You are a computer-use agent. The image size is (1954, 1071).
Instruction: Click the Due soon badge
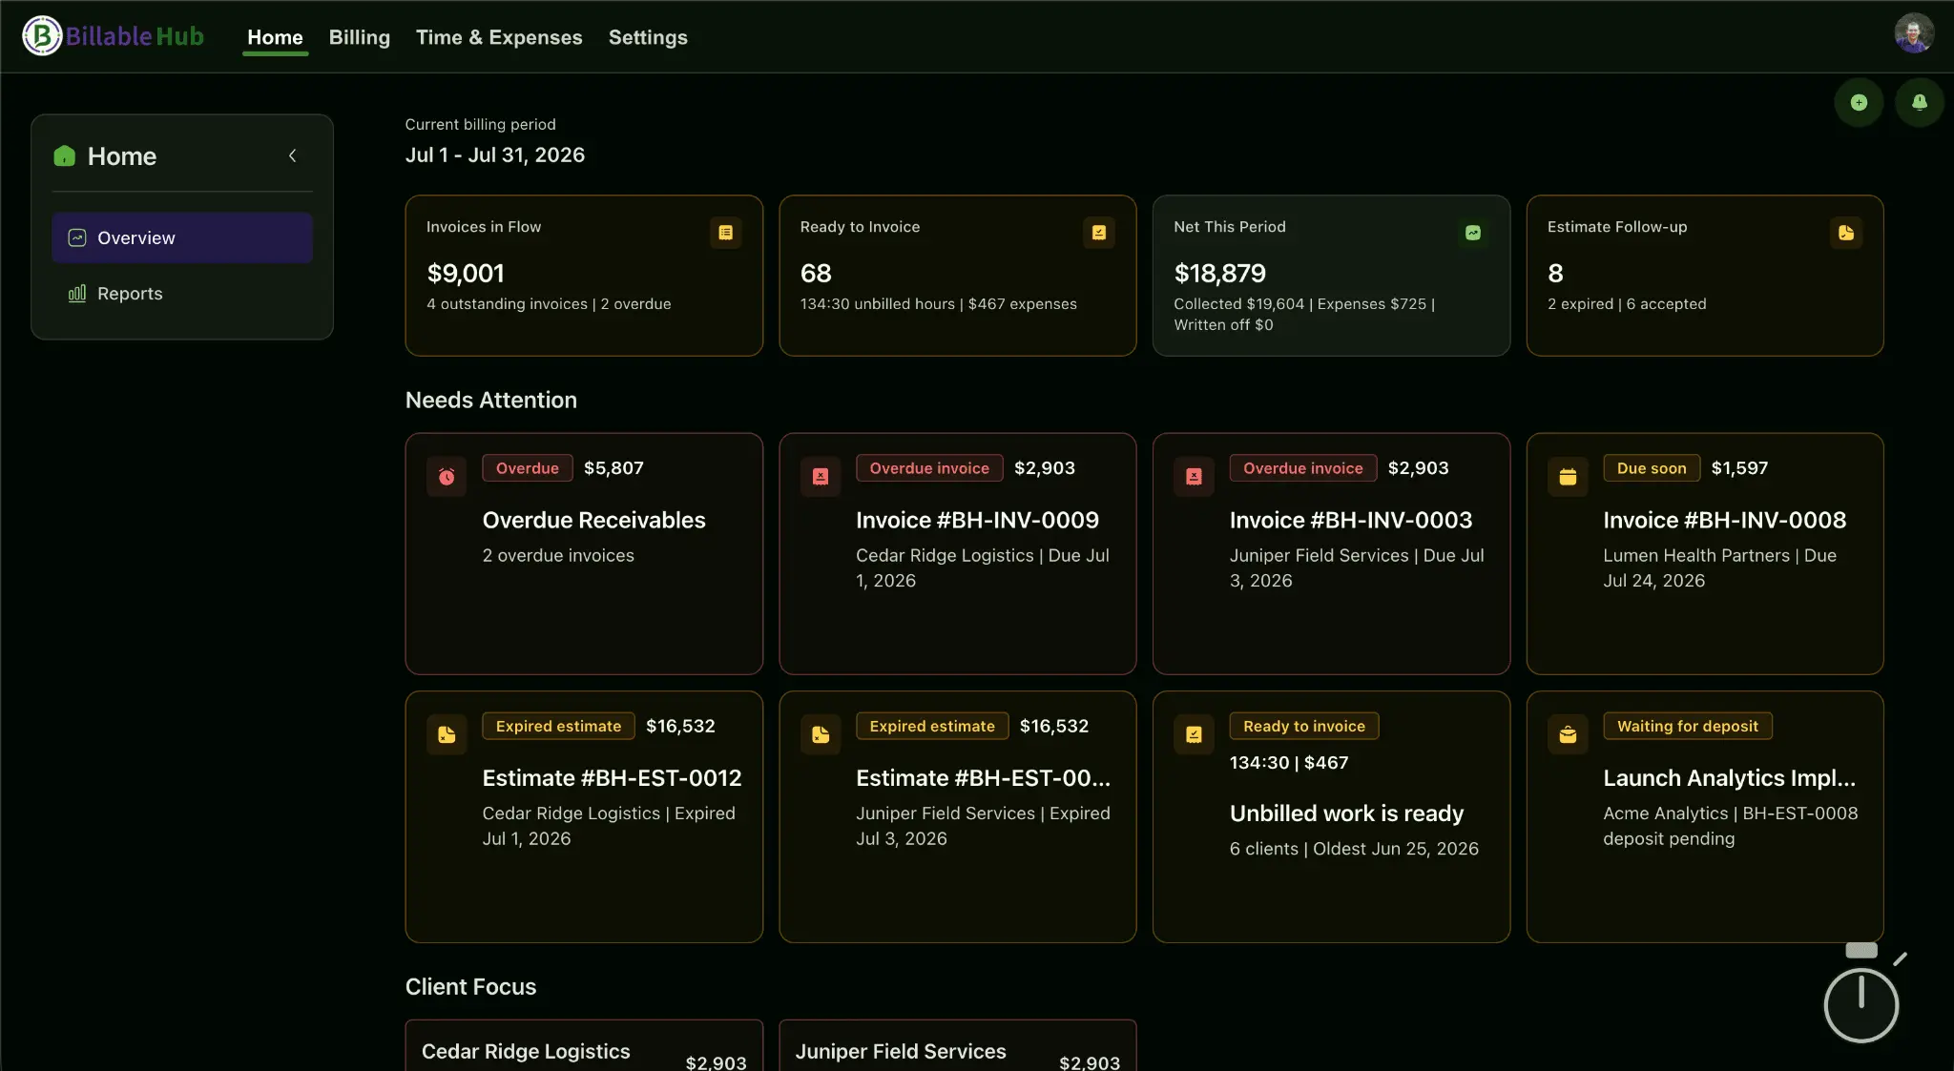pyautogui.click(x=1652, y=468)
